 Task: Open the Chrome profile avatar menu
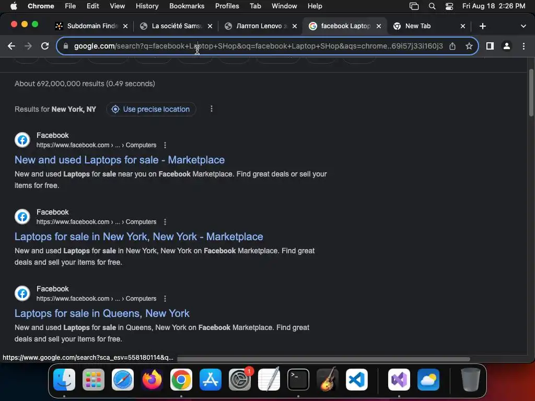coord(507,46)
